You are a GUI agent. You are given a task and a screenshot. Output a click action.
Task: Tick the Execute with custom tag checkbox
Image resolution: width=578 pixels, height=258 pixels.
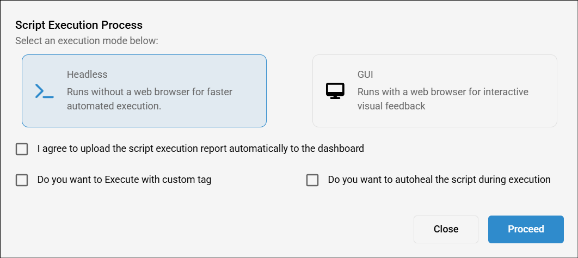tap(22, 180)
